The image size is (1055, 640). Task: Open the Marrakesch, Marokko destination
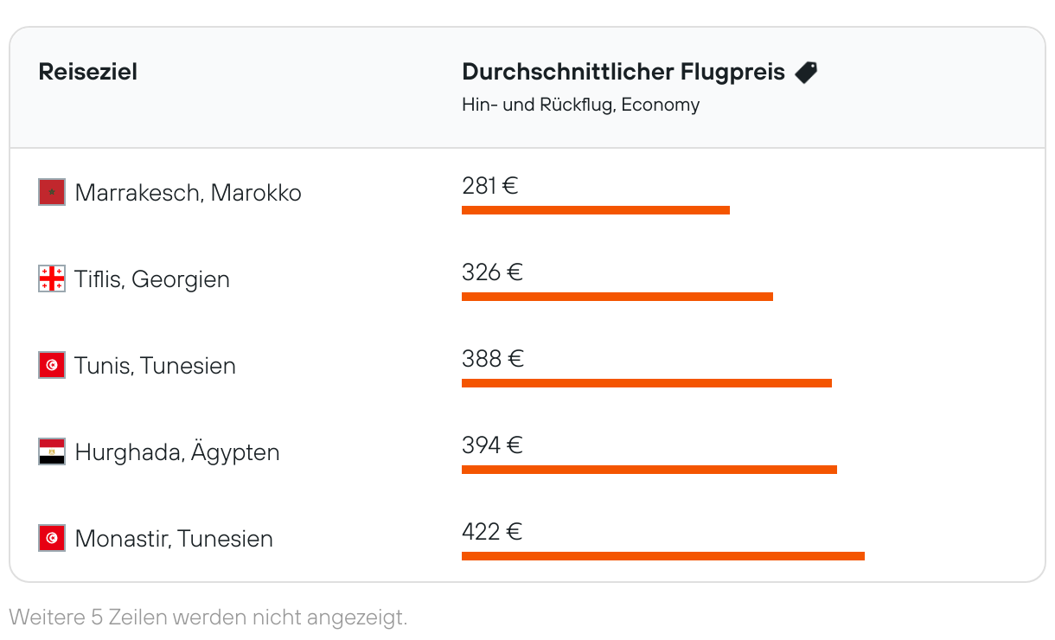coord(188,192)
